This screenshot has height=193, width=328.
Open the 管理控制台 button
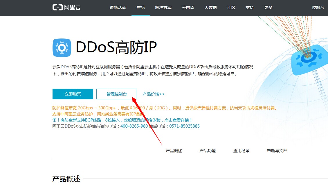(117, 94)
